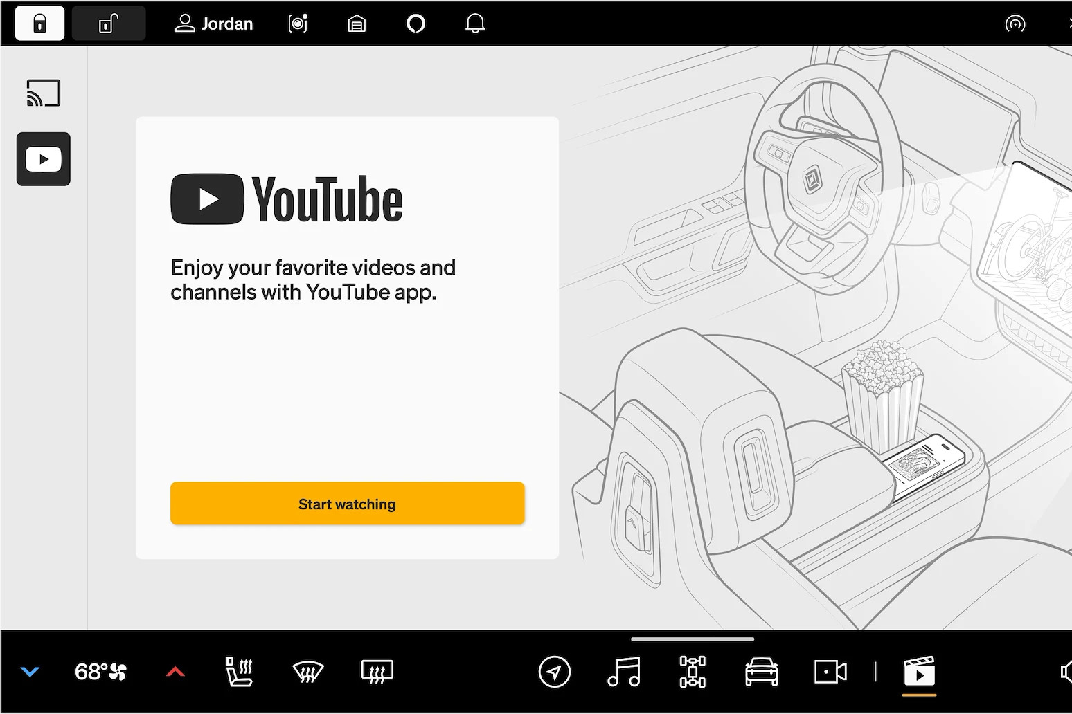Tap the hotspot connectivity icon

(x=1015, y=24)
